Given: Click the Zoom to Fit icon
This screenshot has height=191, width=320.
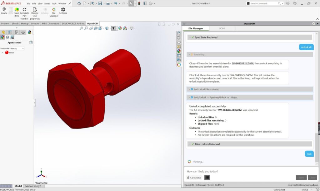Looking at the screenshot, I should pos(81,28).
